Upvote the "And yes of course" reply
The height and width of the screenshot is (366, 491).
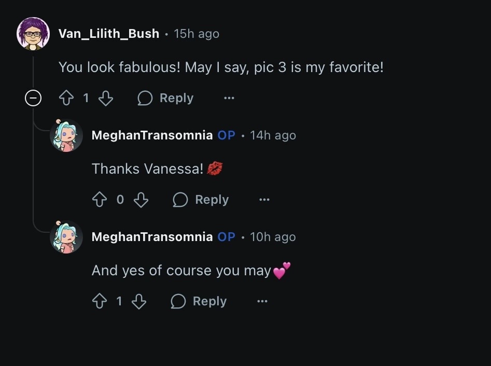coord(100,301)
